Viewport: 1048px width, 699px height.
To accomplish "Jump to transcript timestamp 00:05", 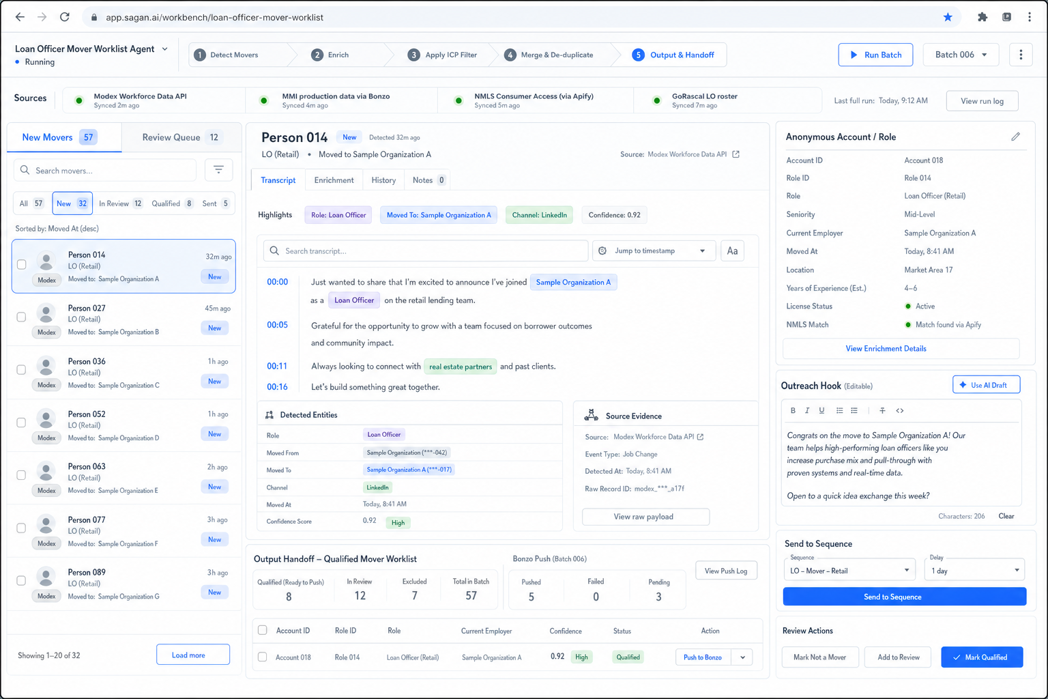I will click(x=277, y=325).
